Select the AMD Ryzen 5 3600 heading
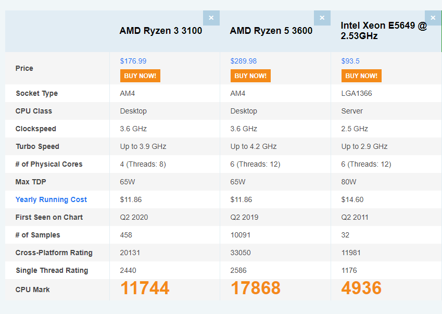This screenshot has width=442, height=314. point(271,30)
